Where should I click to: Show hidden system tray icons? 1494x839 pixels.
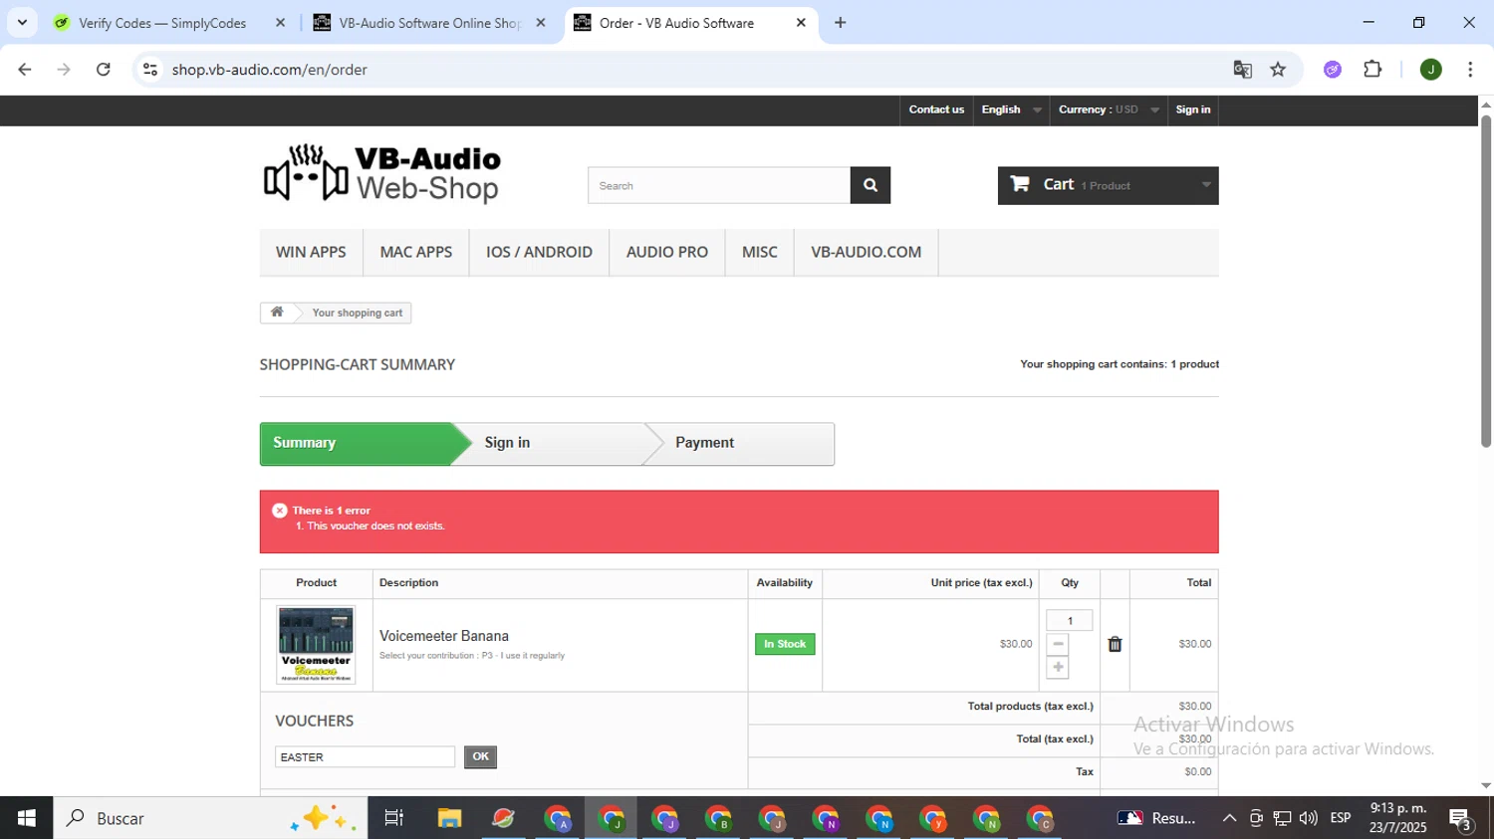pos(1229,818)
